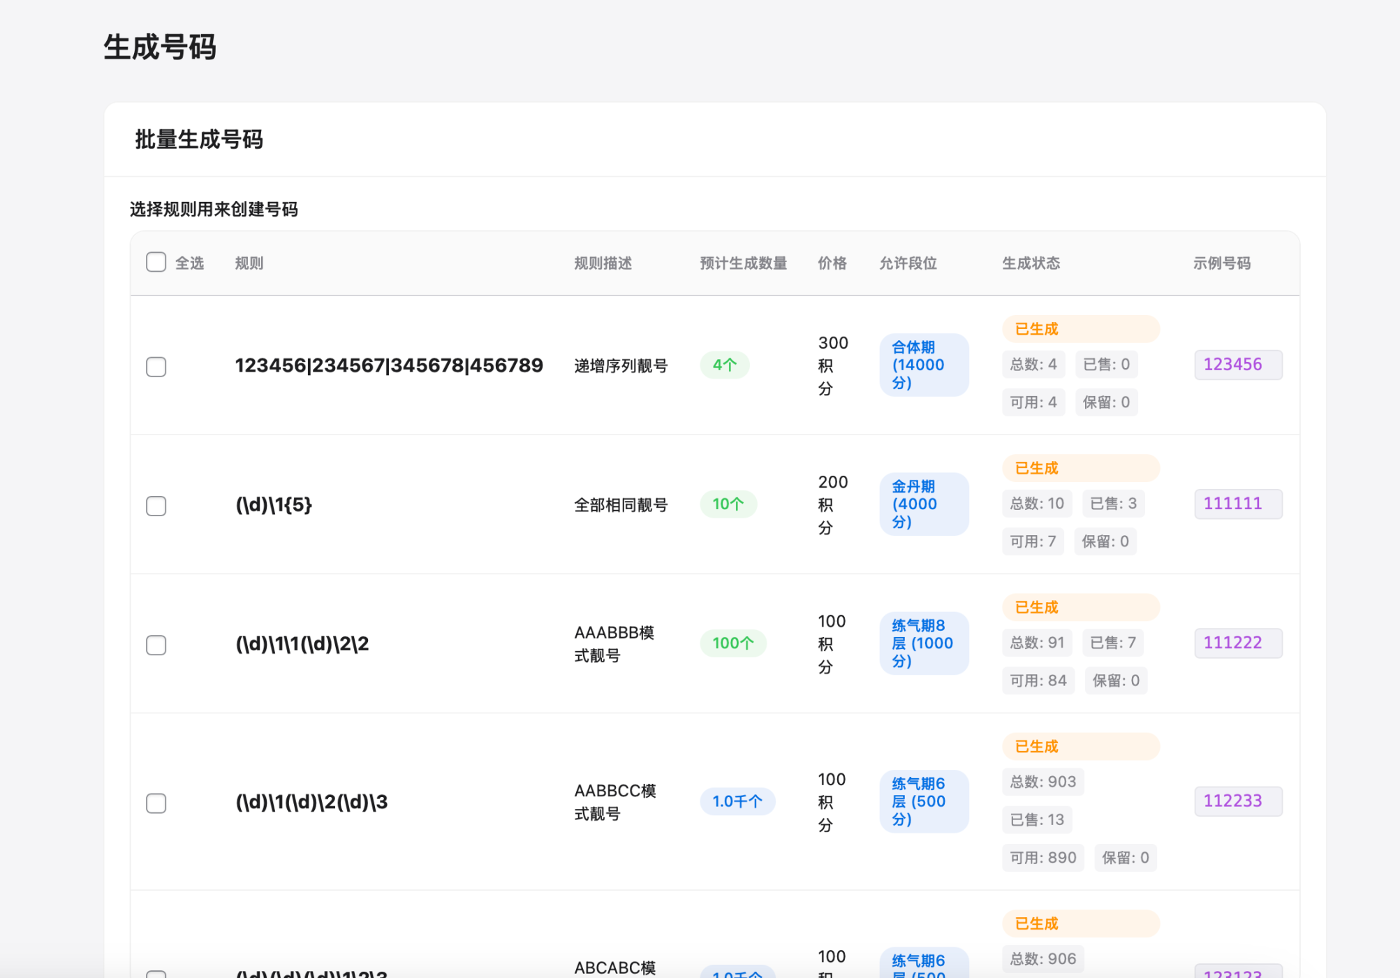Click the 生成状态 column header

click(1031, 263)
